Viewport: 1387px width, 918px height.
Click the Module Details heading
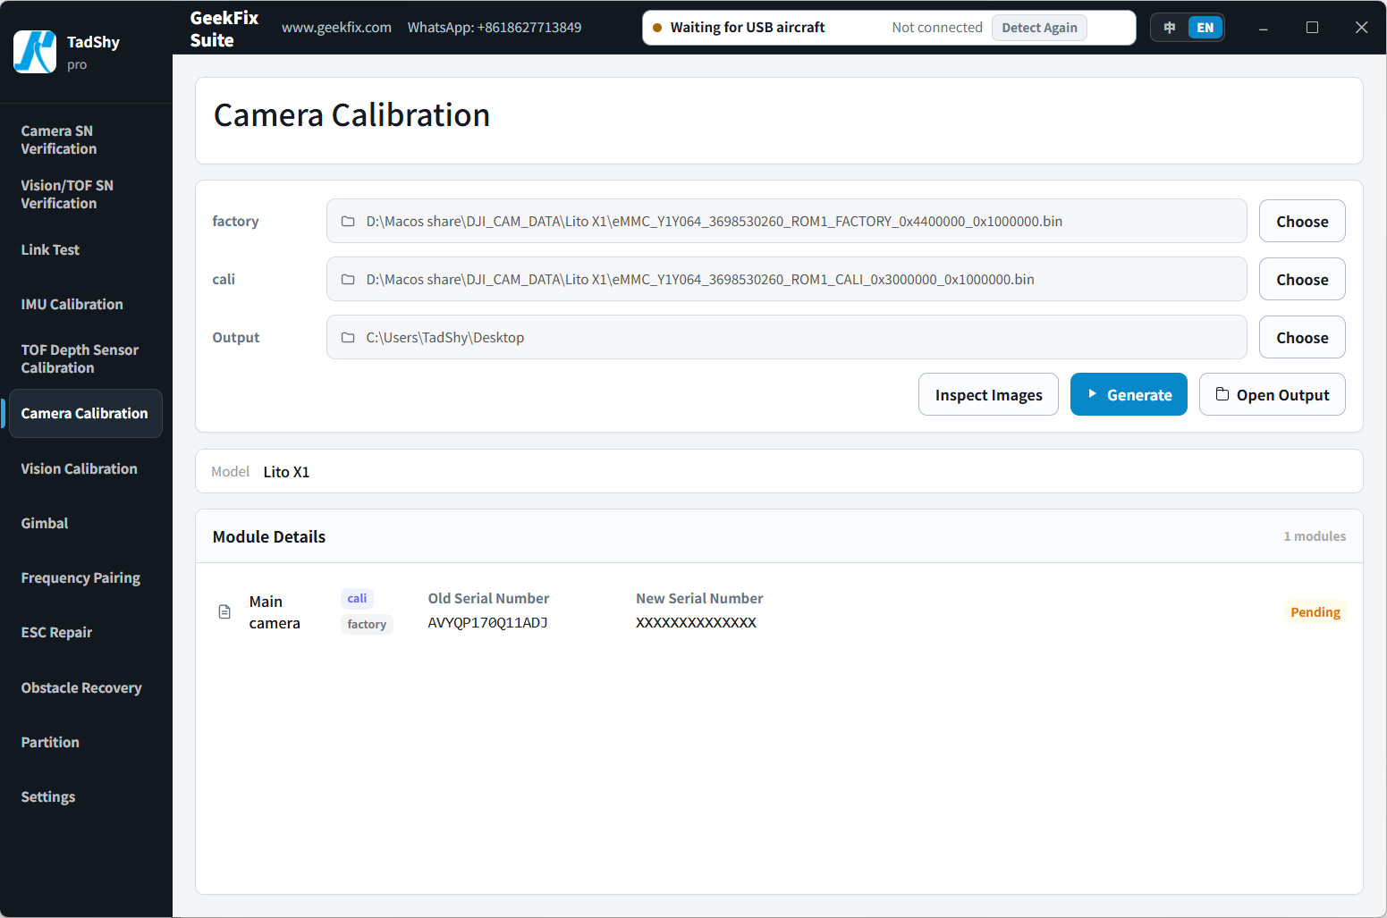[x=269, y=537]
